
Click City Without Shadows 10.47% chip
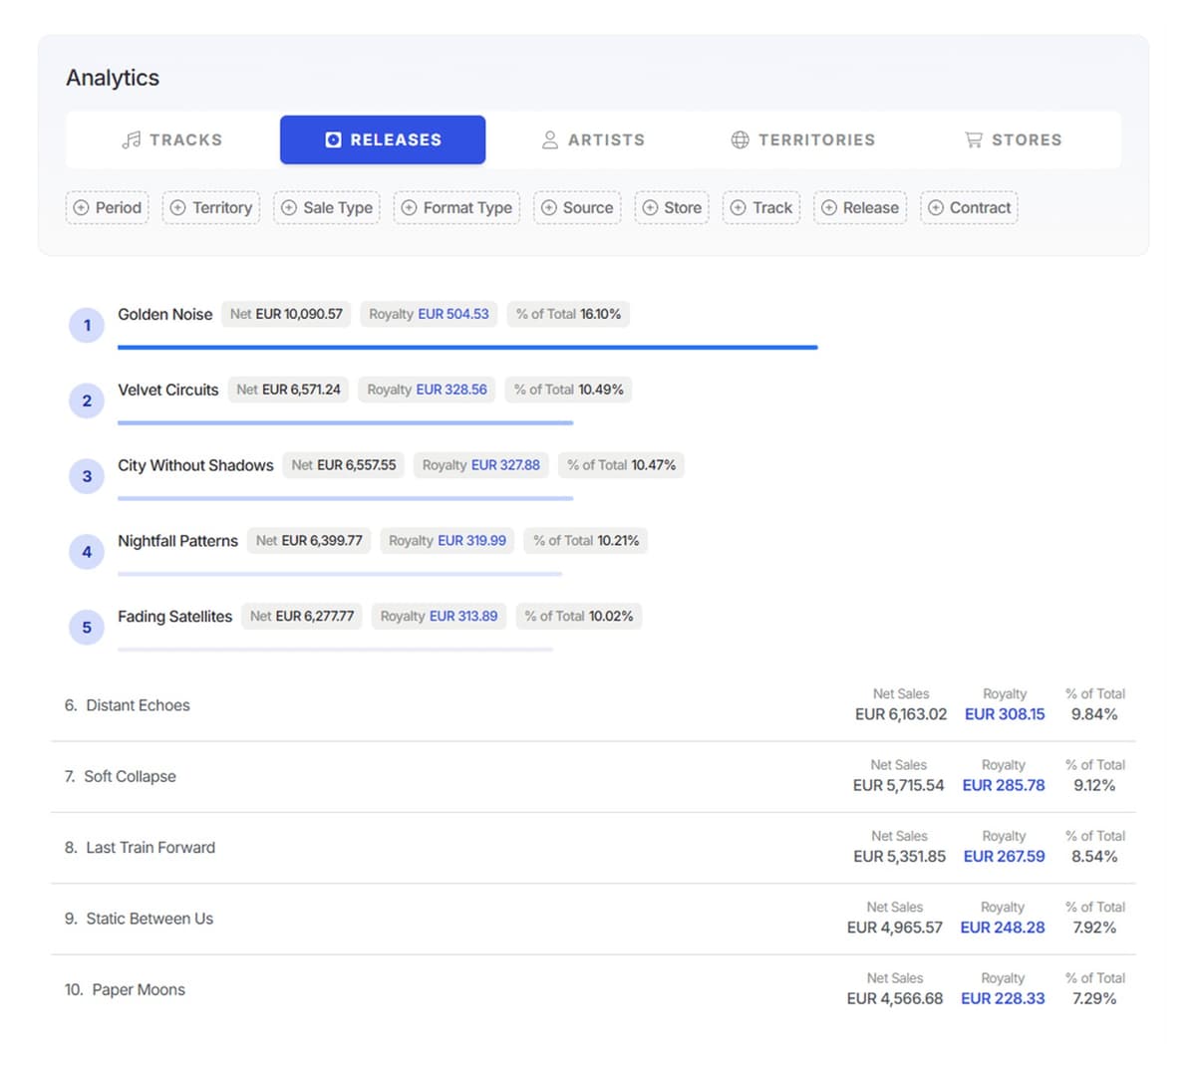(622, 465)
